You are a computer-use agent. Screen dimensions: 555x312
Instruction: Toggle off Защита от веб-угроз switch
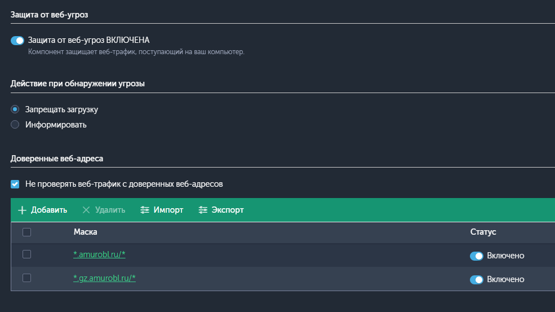(17, 41)
